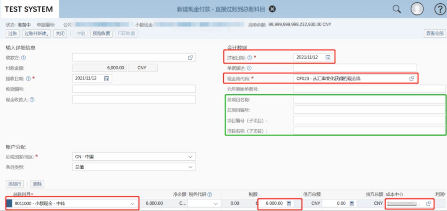Viewport: 447px width, 211px height.
Task: Expand the 征税国家/地区 dropdown
Action: [191, 157]
